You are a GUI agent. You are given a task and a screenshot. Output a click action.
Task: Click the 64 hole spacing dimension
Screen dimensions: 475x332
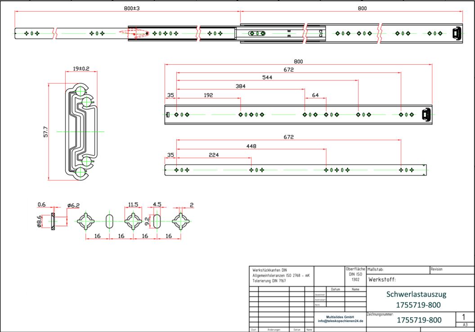315,95
